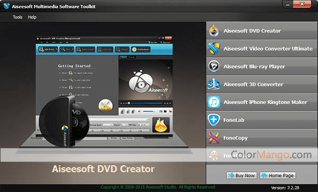Click the 3D Converter cube icon
Viewport: 318px width, 192px height.
click(x=214, y=84)
